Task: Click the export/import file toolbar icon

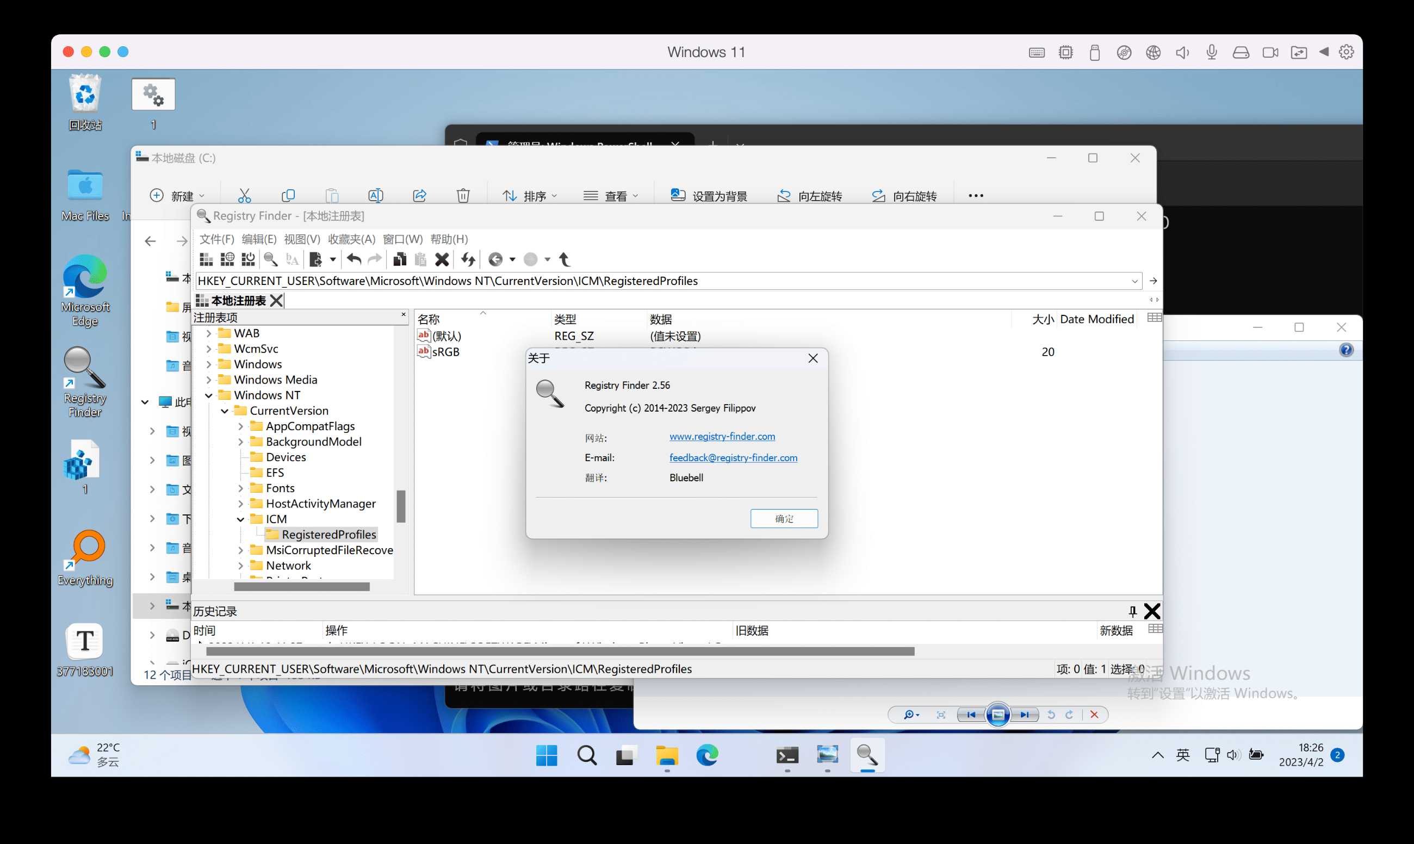Action: tap(315, 259)
